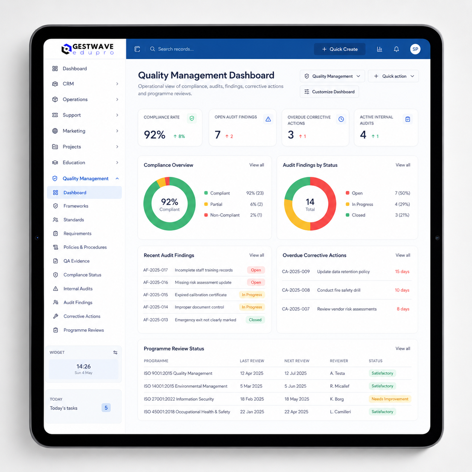Click the Marketing globe icon in sidebar

point(55,131)
